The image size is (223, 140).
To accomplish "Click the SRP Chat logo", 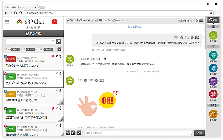I will click(x=30, y=22).
